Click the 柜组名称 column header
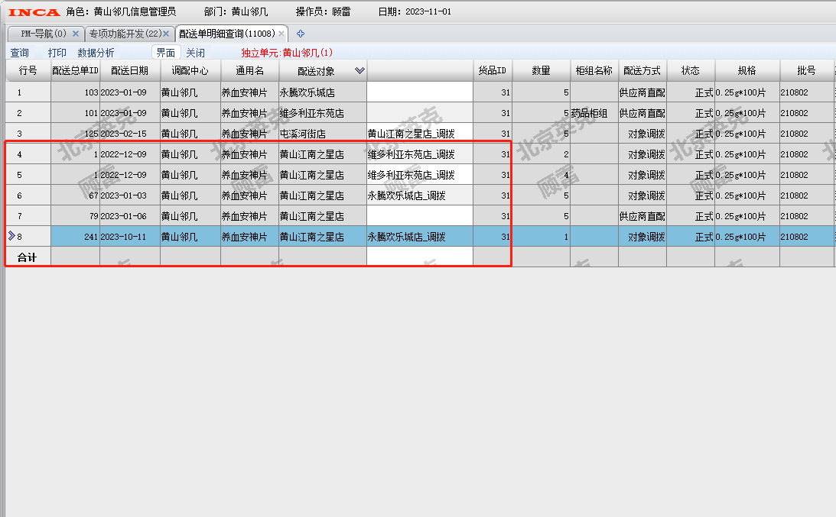Screen dimensions: 836x517 tap(594, 70)
